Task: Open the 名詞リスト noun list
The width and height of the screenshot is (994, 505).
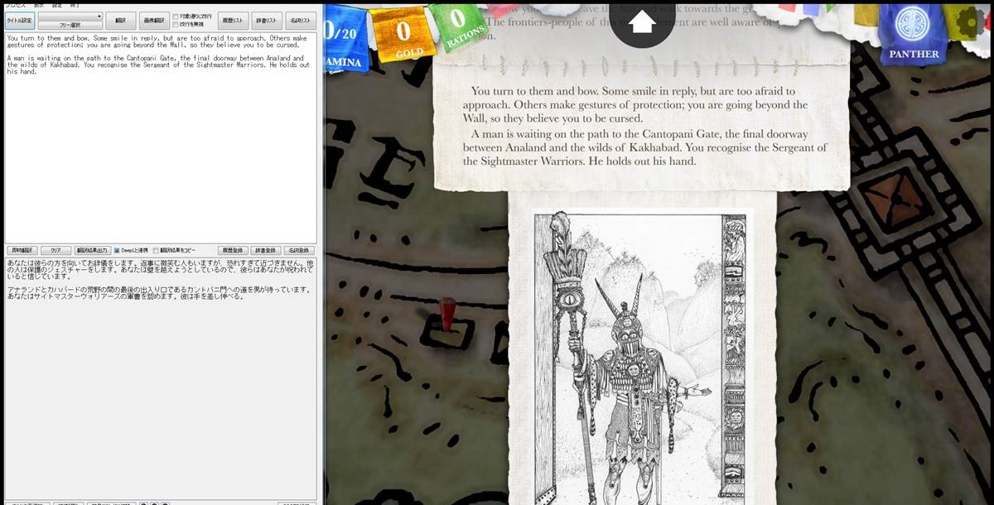Action: [x=300, y=21]
